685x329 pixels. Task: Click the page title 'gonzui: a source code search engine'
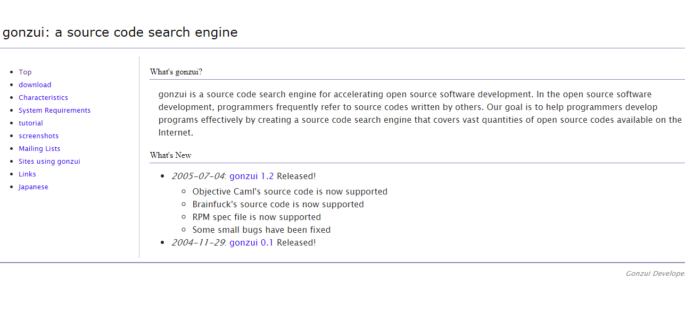(120, 32)
